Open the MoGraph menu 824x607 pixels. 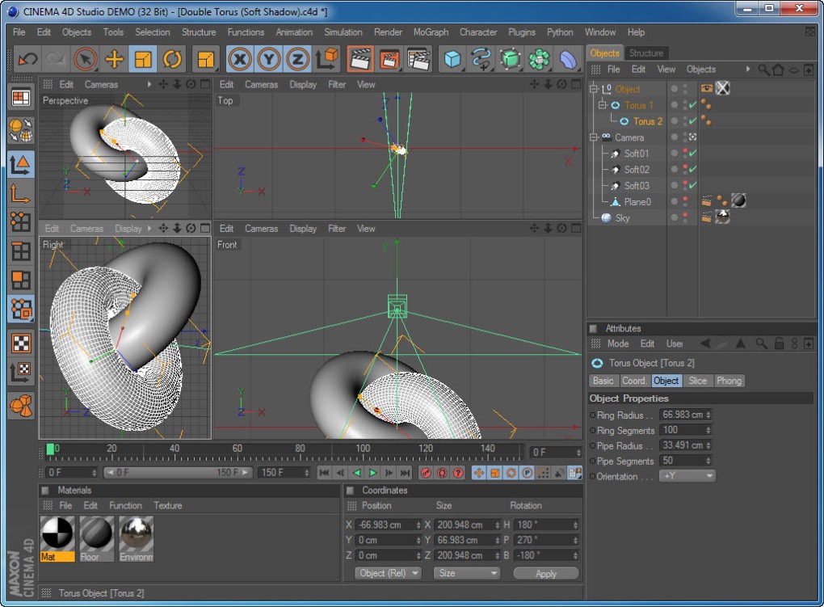[x=431, y=32]
